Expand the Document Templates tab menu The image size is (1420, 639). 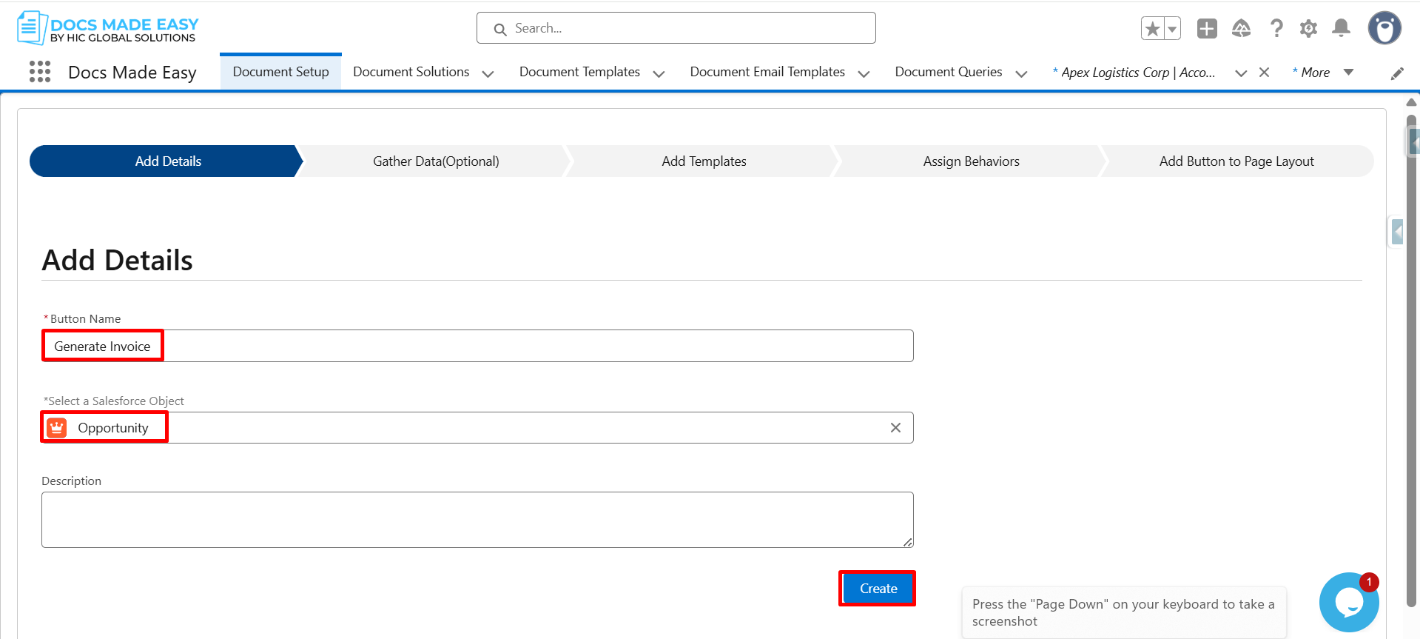pyautogui.click(x=659, y=73)
